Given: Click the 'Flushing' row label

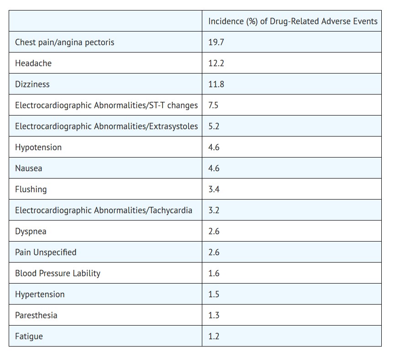Looking at the screenshot, I should click(x=31, y=189).
